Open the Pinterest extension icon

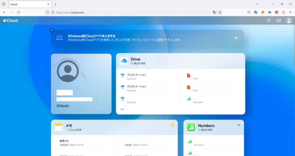[x=277, y=12]
